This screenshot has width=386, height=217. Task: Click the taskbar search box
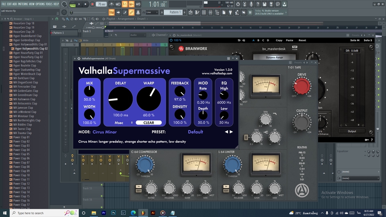coord(44,213)
